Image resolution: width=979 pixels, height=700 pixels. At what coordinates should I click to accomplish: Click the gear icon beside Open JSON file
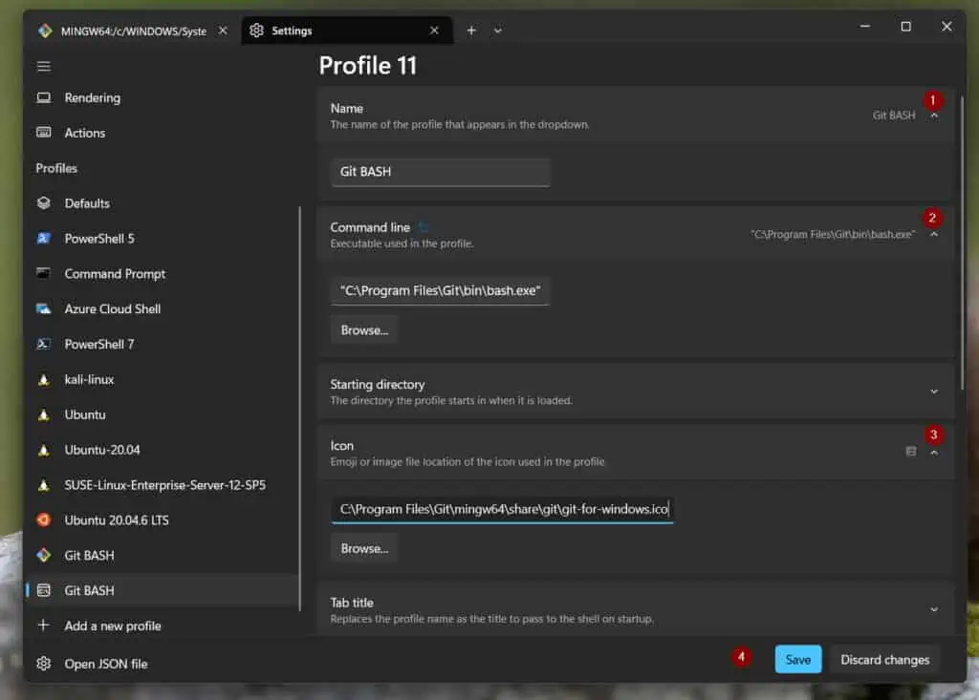(x=44, y=663)
